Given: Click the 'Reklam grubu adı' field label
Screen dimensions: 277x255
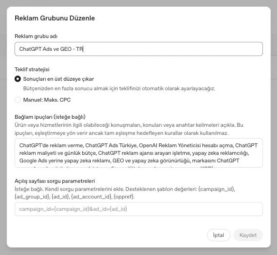Looking at the screenshot, I should [36, 36].
